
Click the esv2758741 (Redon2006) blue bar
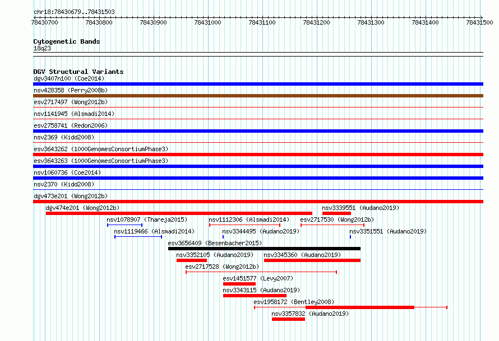258,131
